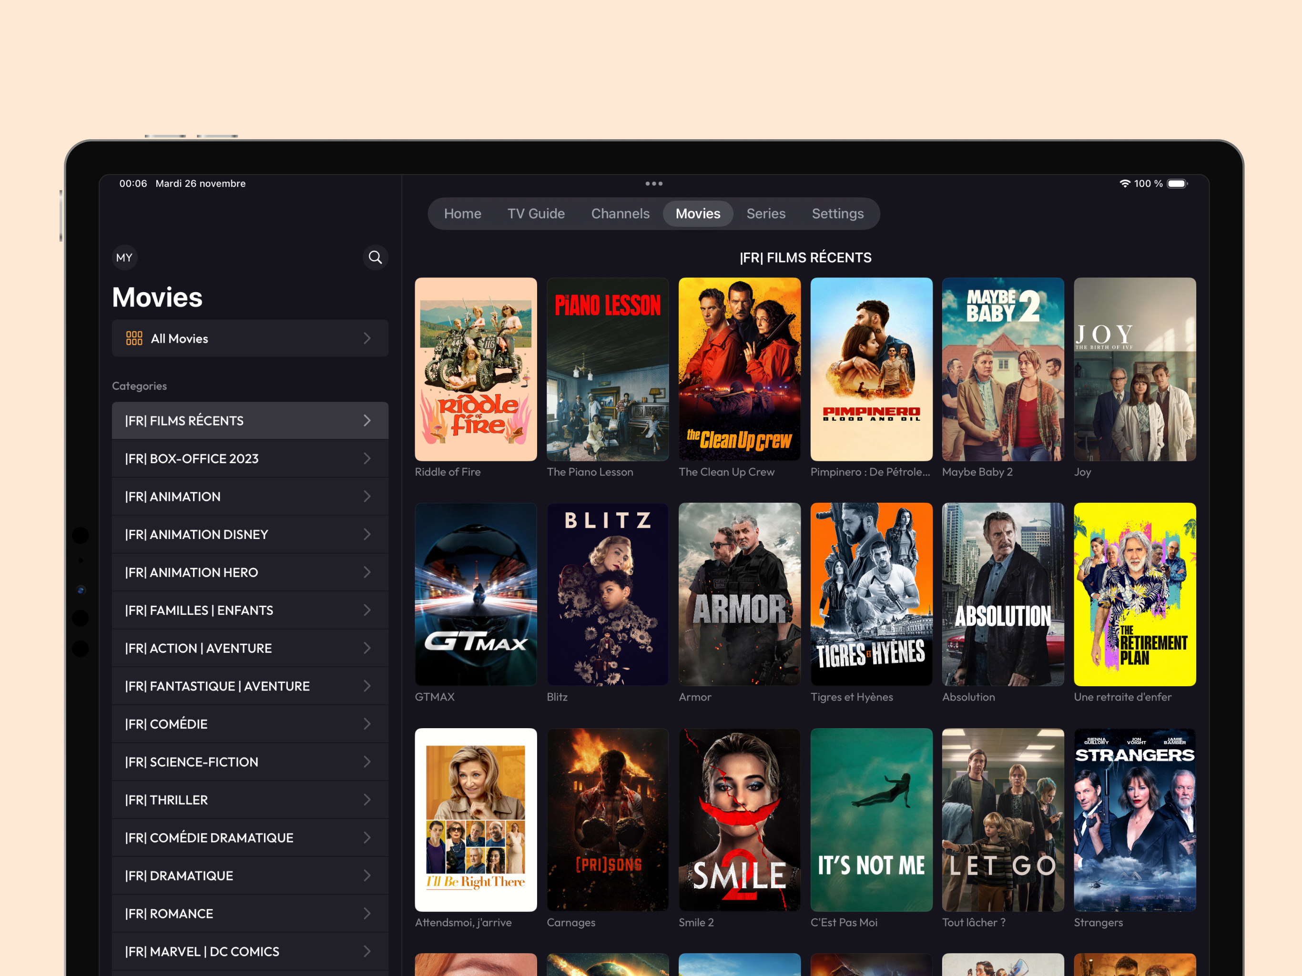This screenshot has width=1302, height=976.
Task: Open the search magnifier icon
Action: (375, 257)
